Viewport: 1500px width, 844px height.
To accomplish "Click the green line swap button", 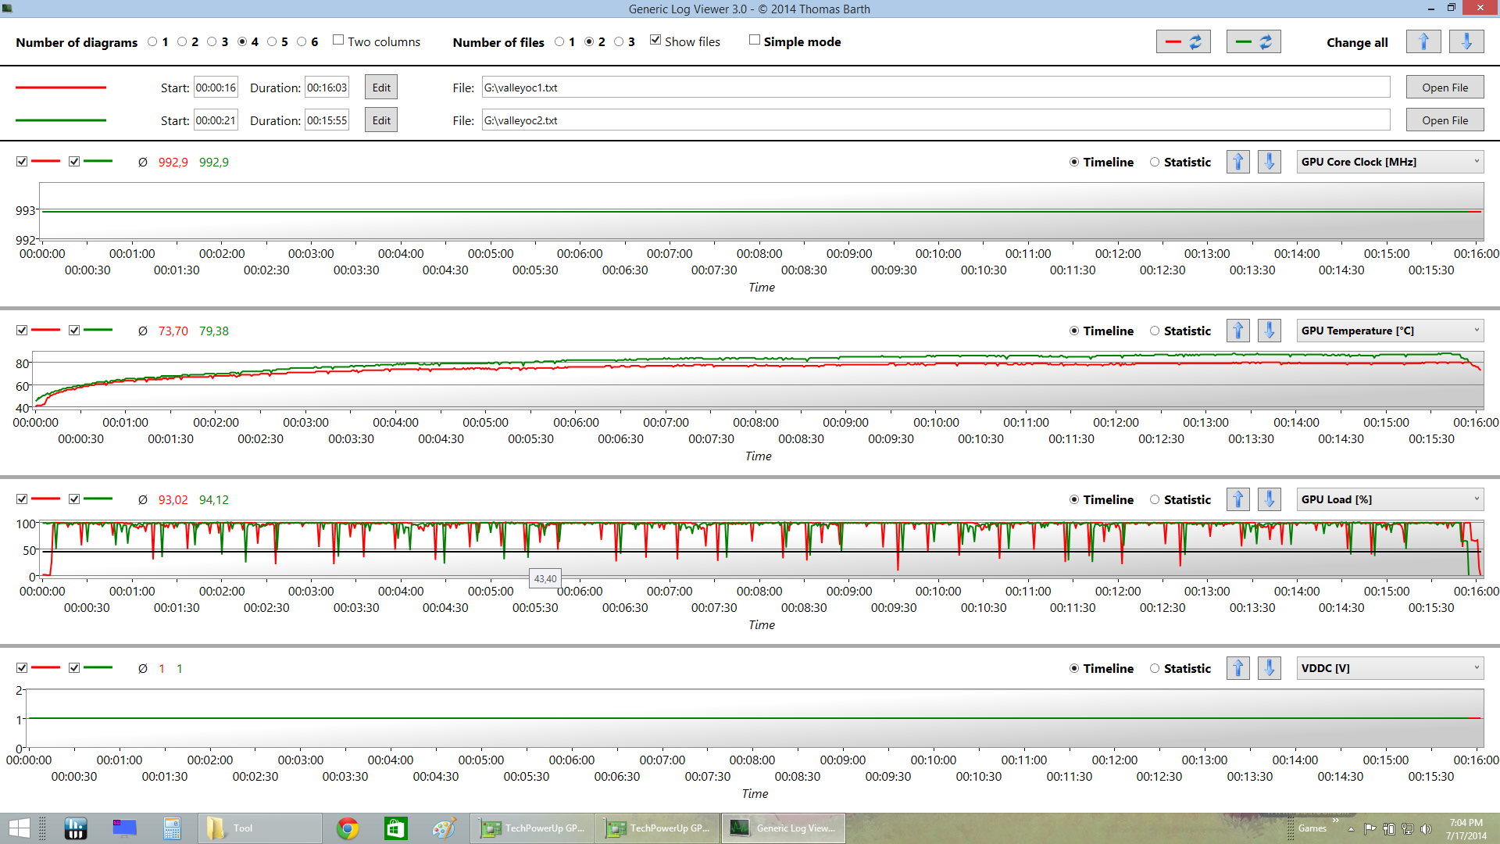I will click(x=1253, y=42).
